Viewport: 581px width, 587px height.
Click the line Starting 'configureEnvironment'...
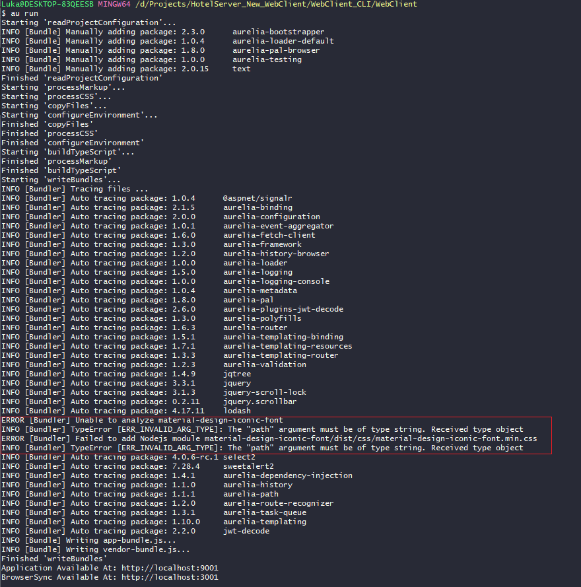(x=79, y=116)
